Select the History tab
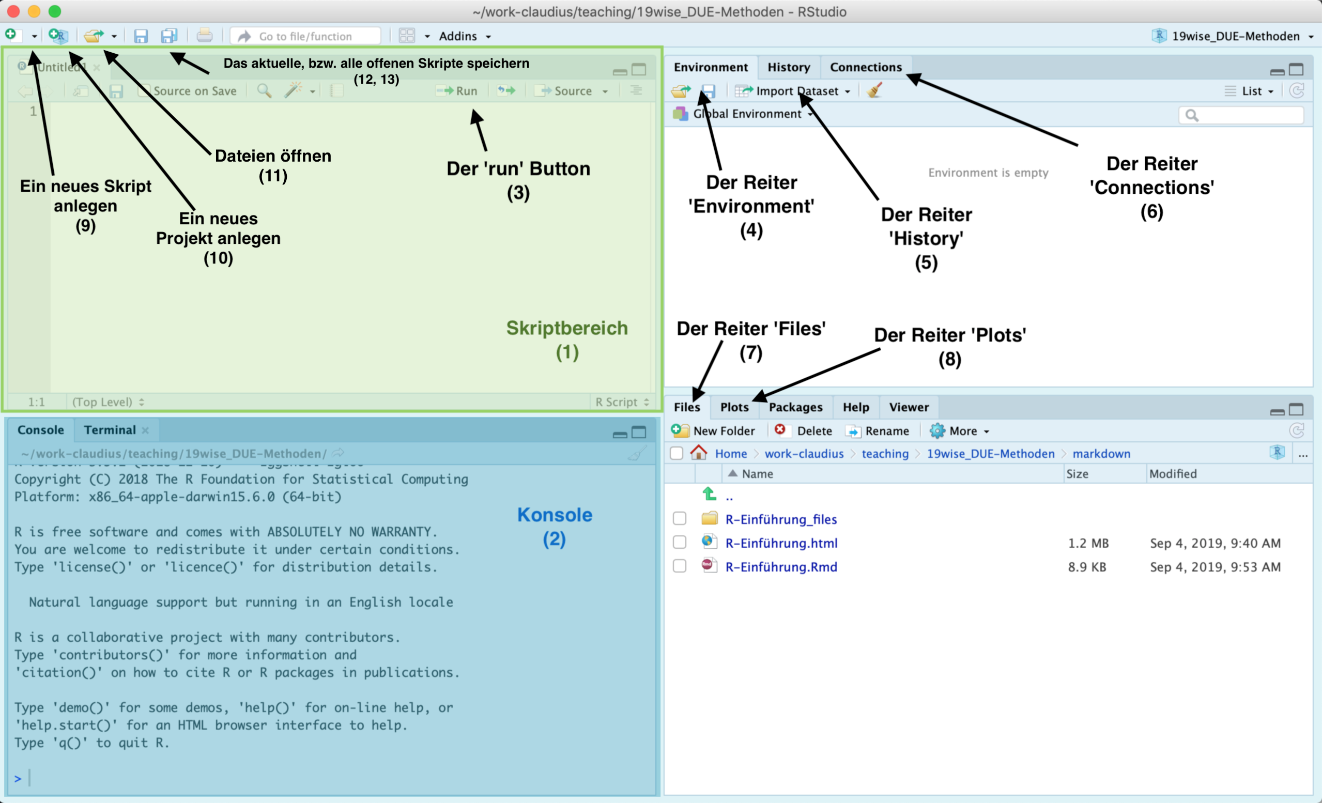The height and width of the screenshot is (803, 1322). click(789, 66)
